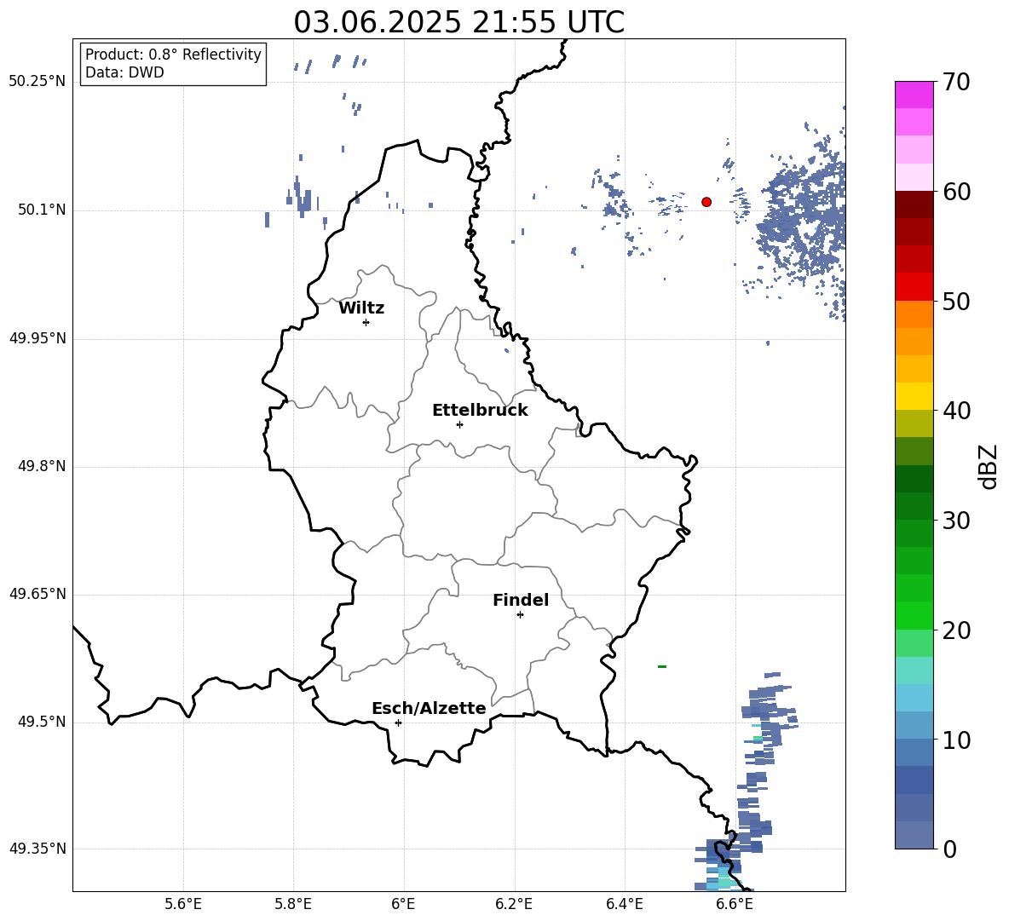
Task: Click the 49.8°N latitude label
Action: [x=41, y=466]
